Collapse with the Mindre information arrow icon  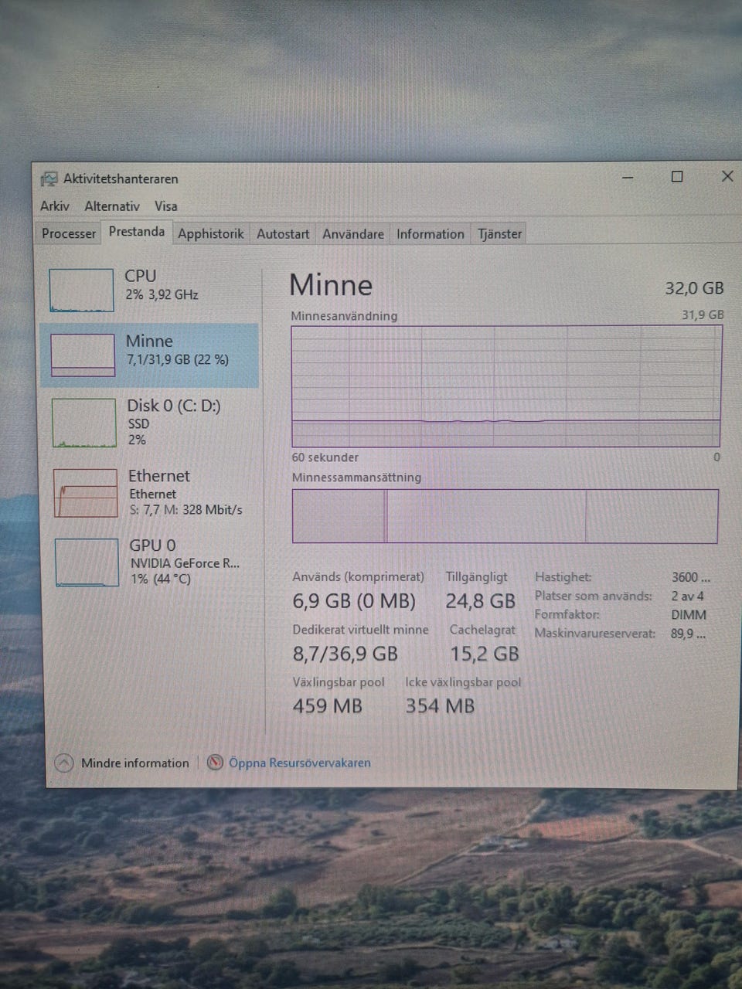click(64, 763)
